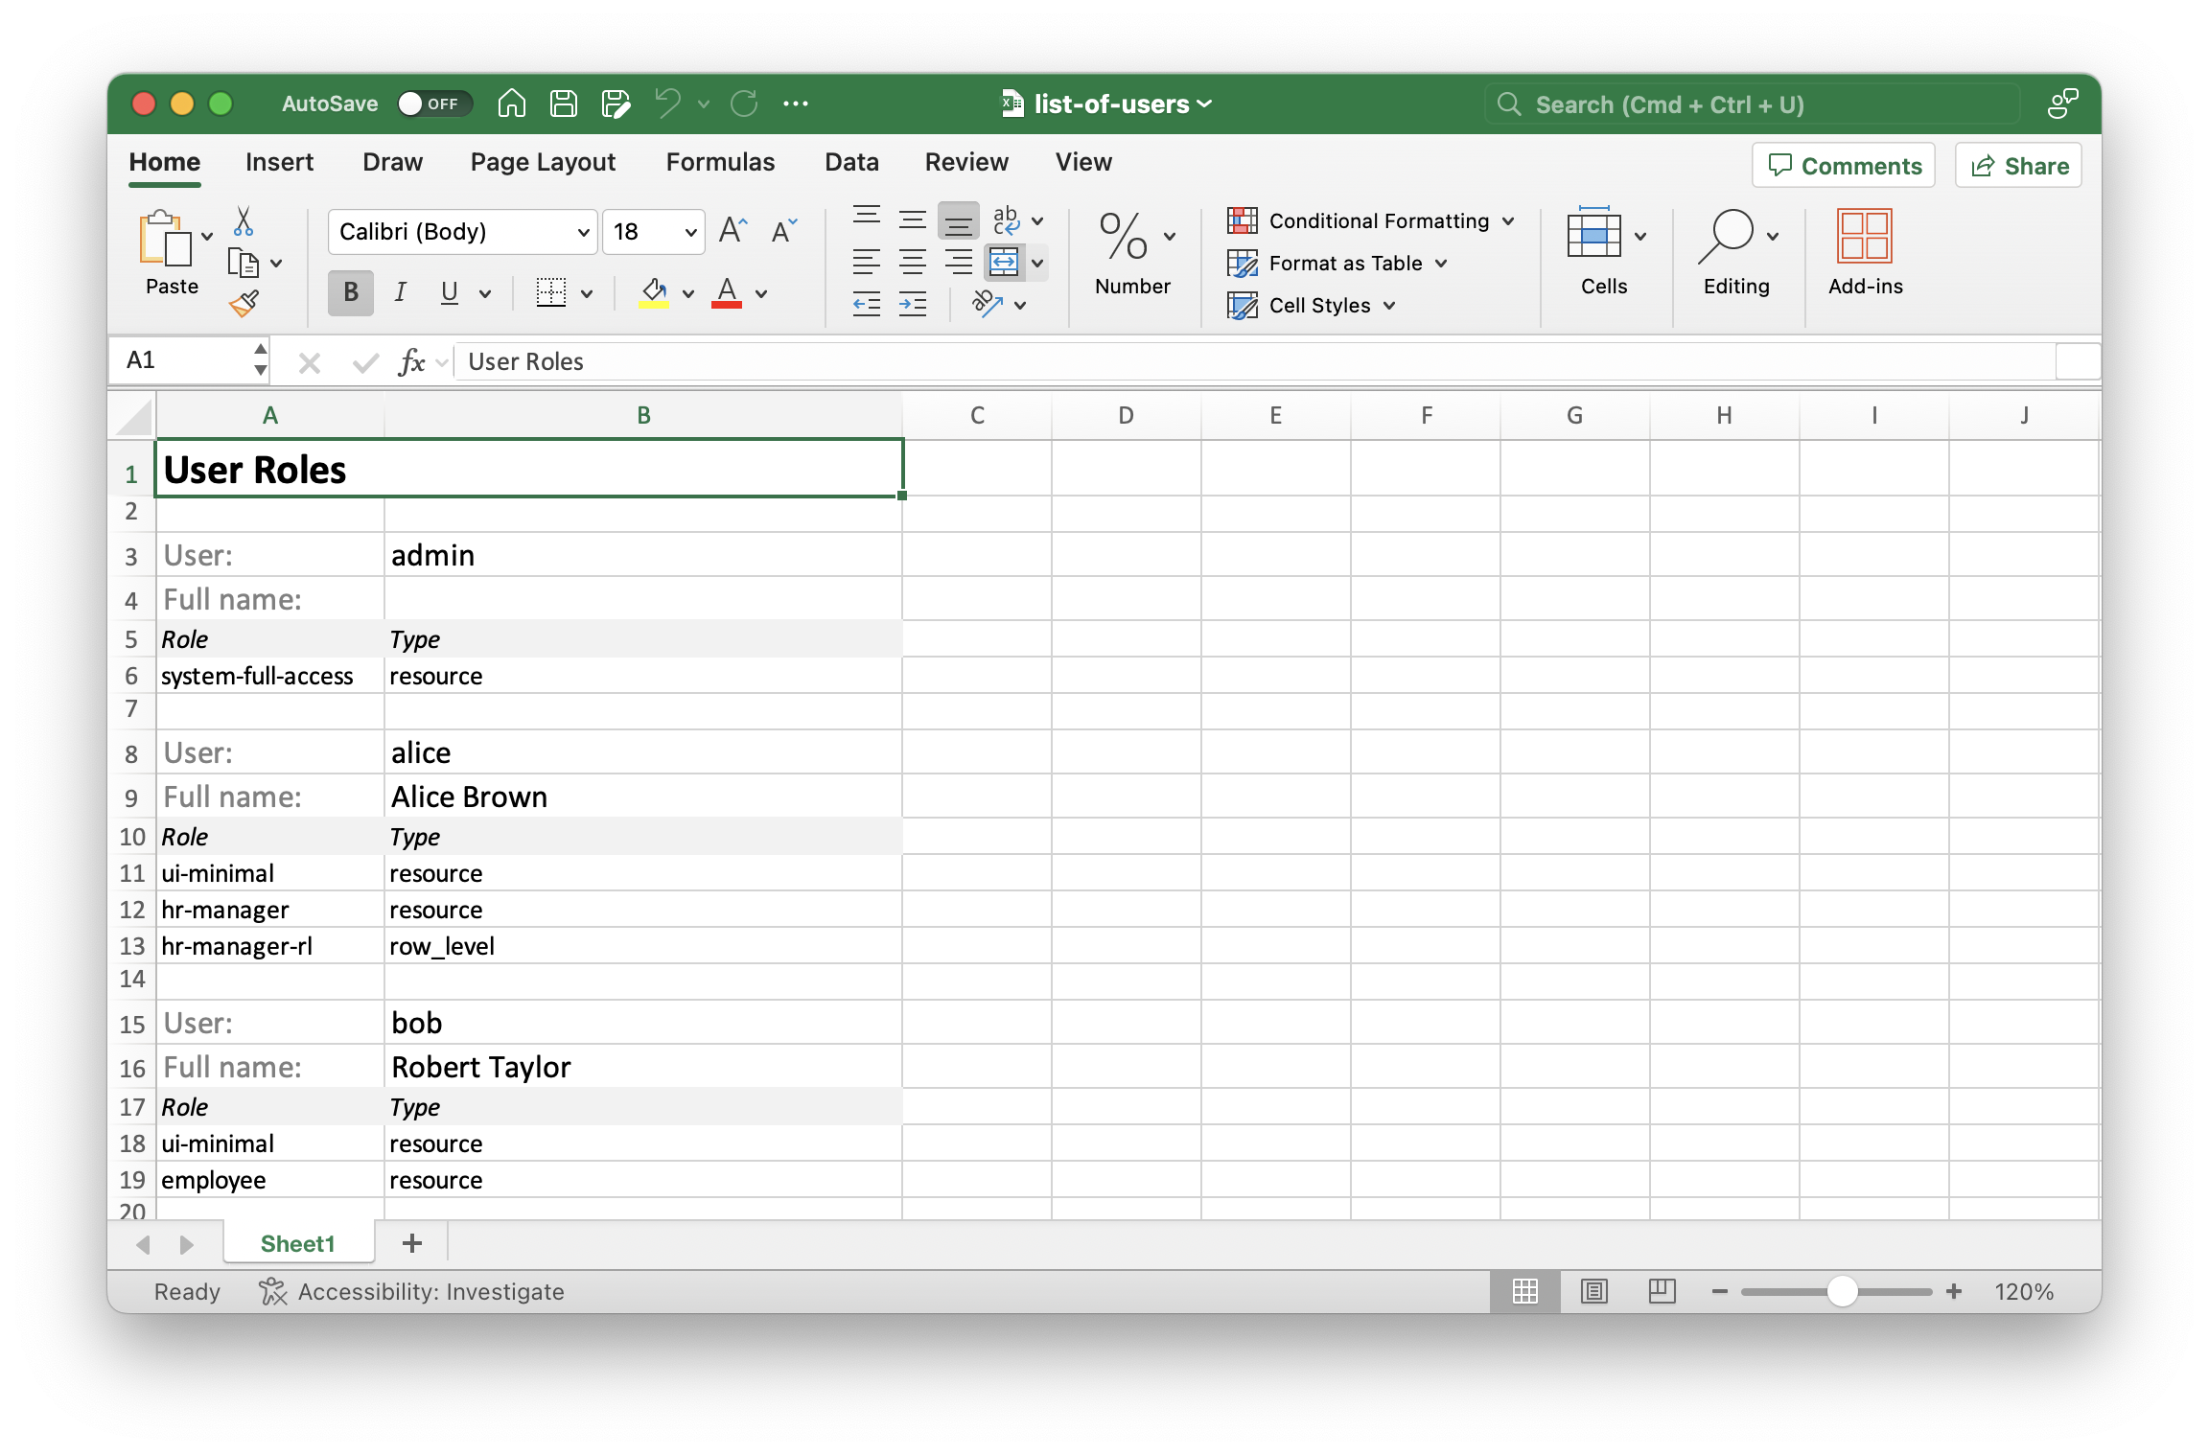Click the Wrap Text icon
The image size is (2209, 1455).
[1006, 220]
